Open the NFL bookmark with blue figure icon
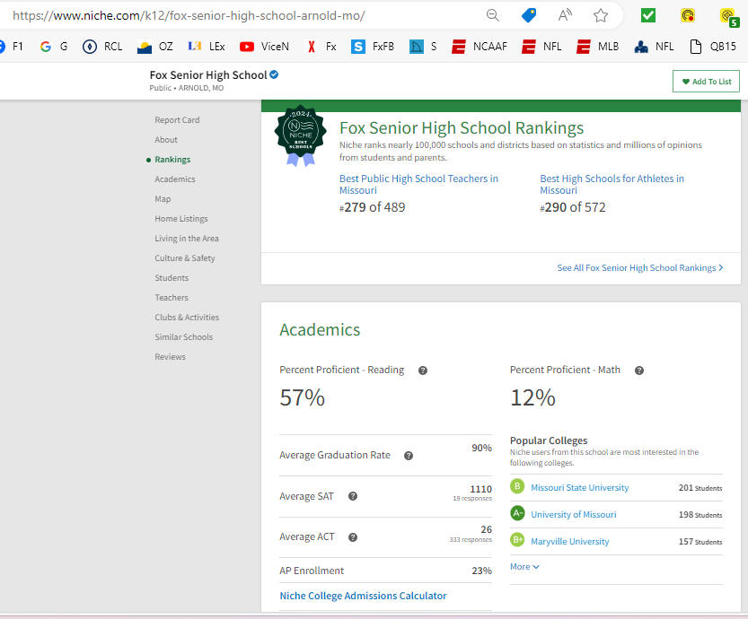 (x=654, y=47)
